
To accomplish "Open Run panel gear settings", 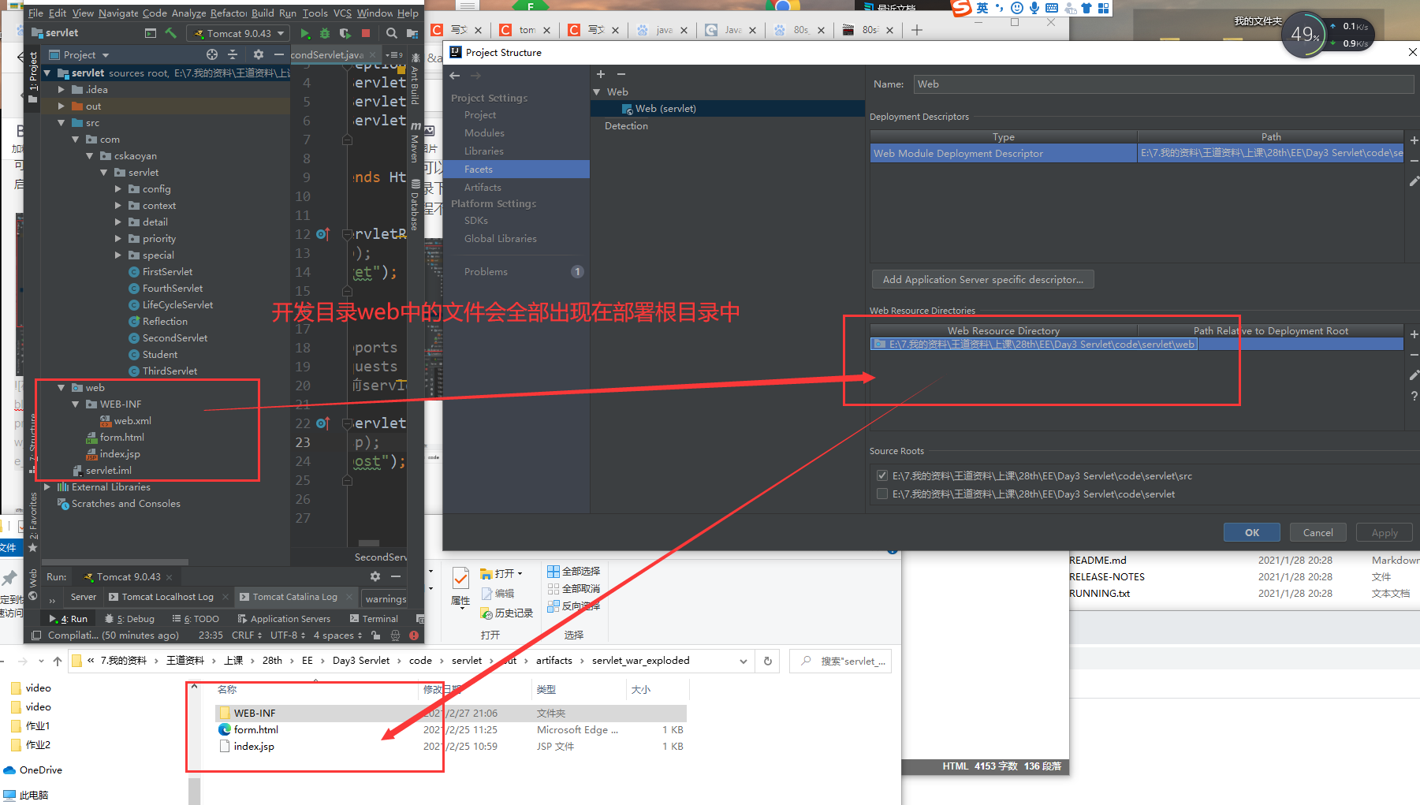I will (375, 576).
